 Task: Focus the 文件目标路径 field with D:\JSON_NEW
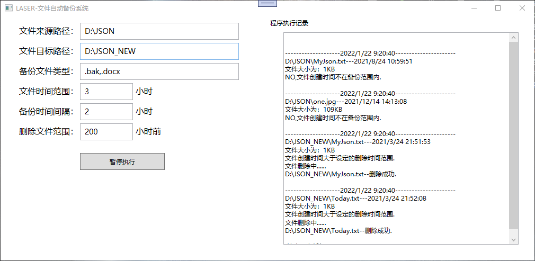[159, 51]
